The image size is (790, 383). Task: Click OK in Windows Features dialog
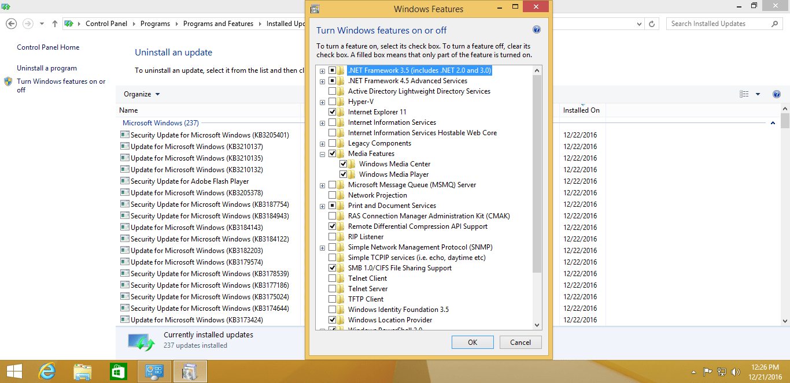[472, 342]
